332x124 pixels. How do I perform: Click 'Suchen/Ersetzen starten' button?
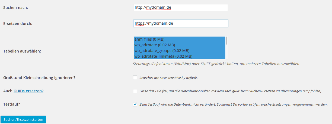point(23,119)
